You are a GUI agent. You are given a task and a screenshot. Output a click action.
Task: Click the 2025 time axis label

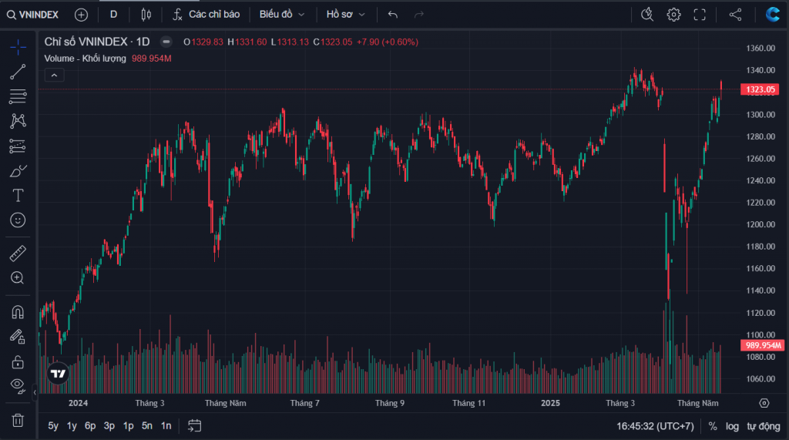pyautogui.click(x=550, y=403)
